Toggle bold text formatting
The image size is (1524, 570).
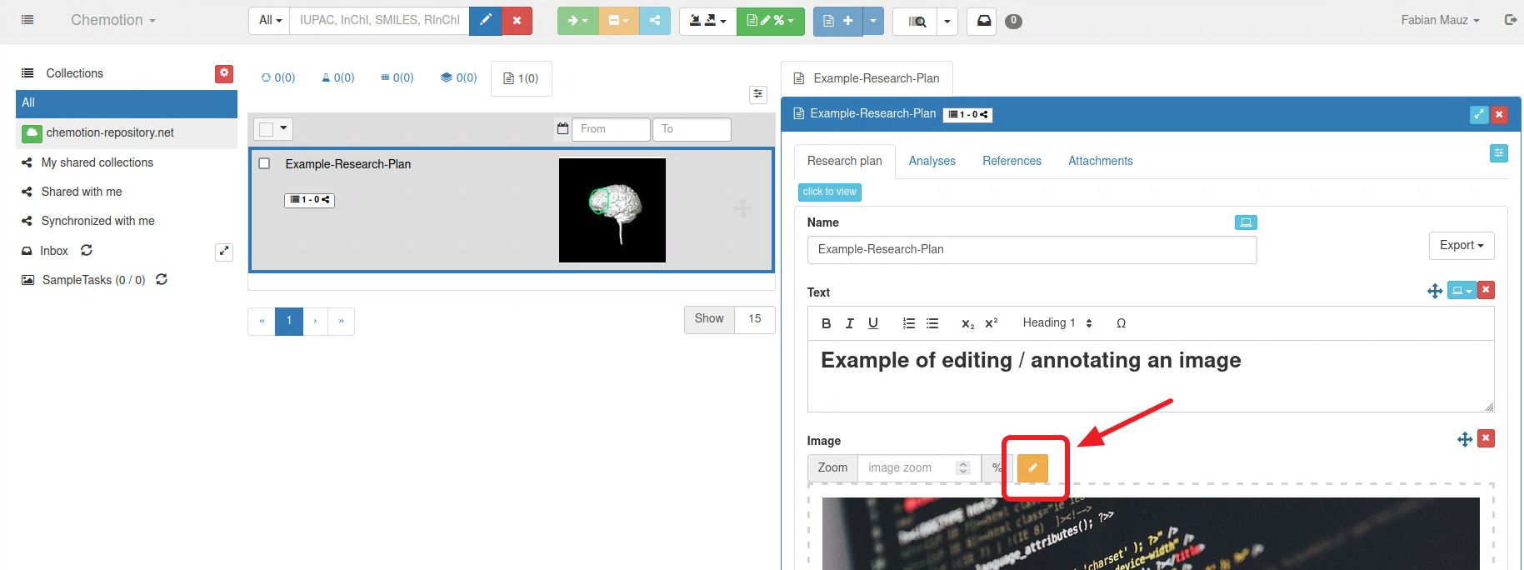[826, 323]
